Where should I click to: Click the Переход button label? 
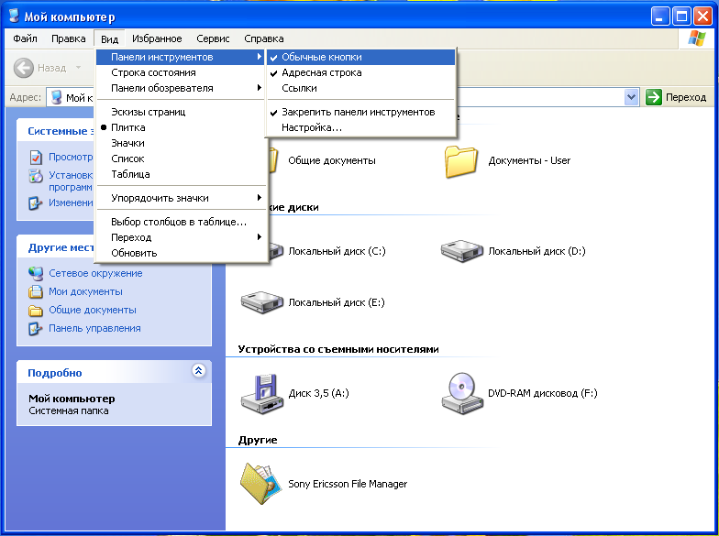click(686, 97)
